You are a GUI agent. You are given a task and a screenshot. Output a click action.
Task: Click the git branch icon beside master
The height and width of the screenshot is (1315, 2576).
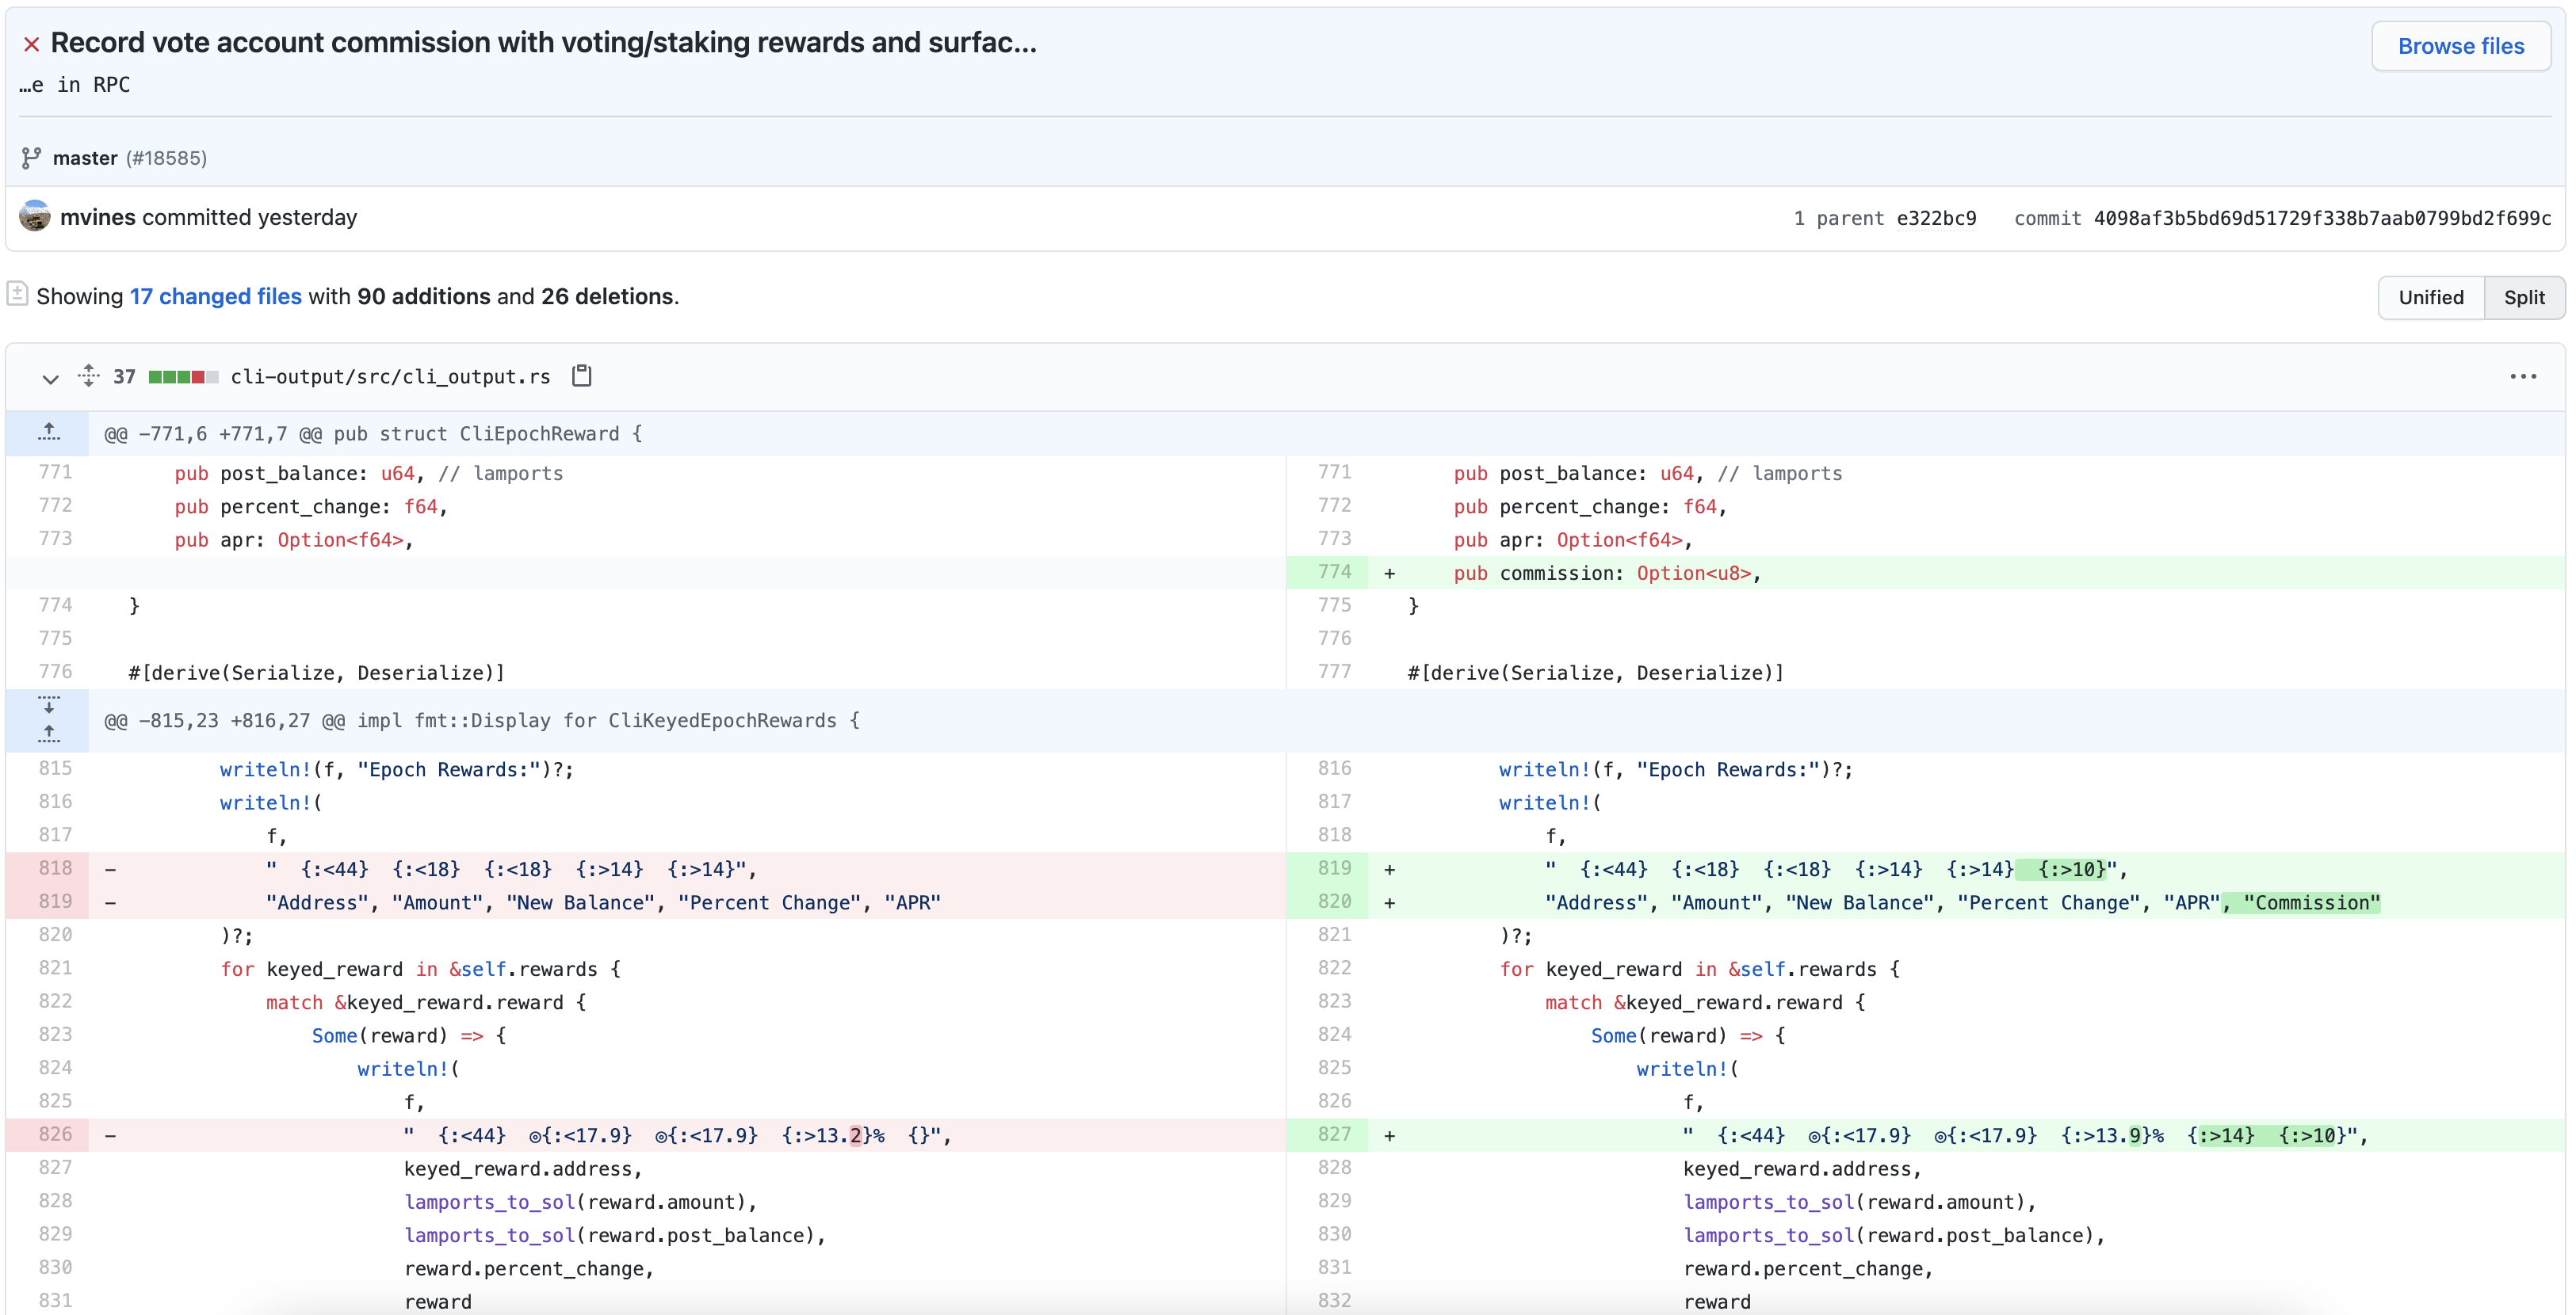click(x=31, y=158)
